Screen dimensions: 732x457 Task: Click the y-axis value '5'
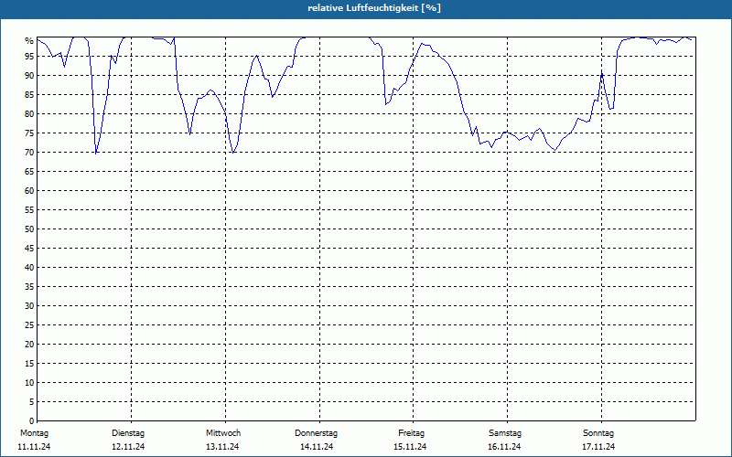click(32, 402)
